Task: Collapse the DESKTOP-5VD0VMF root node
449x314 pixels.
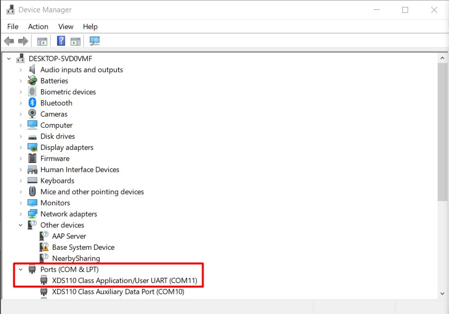Action: click(9, 59)
